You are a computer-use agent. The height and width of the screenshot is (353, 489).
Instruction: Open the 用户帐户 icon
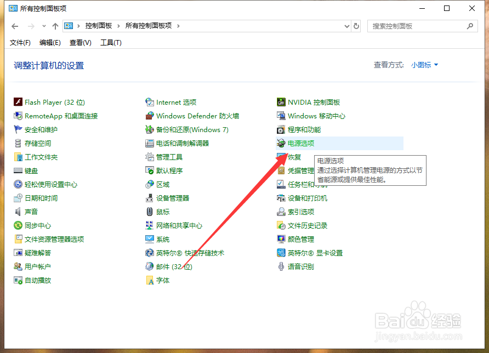pos(18,266)
